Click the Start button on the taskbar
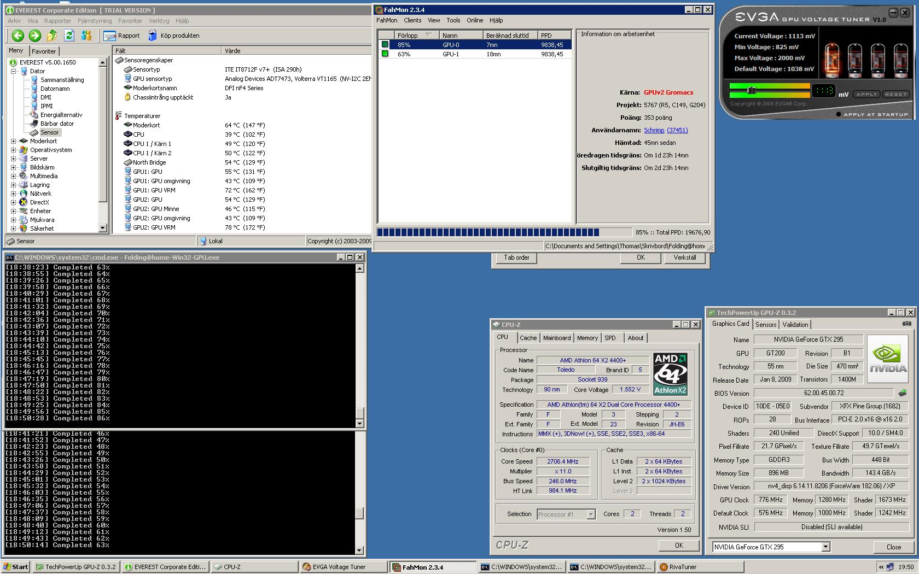Image resolution: width=919 pixels, height=574 pixels. (15, 567)
